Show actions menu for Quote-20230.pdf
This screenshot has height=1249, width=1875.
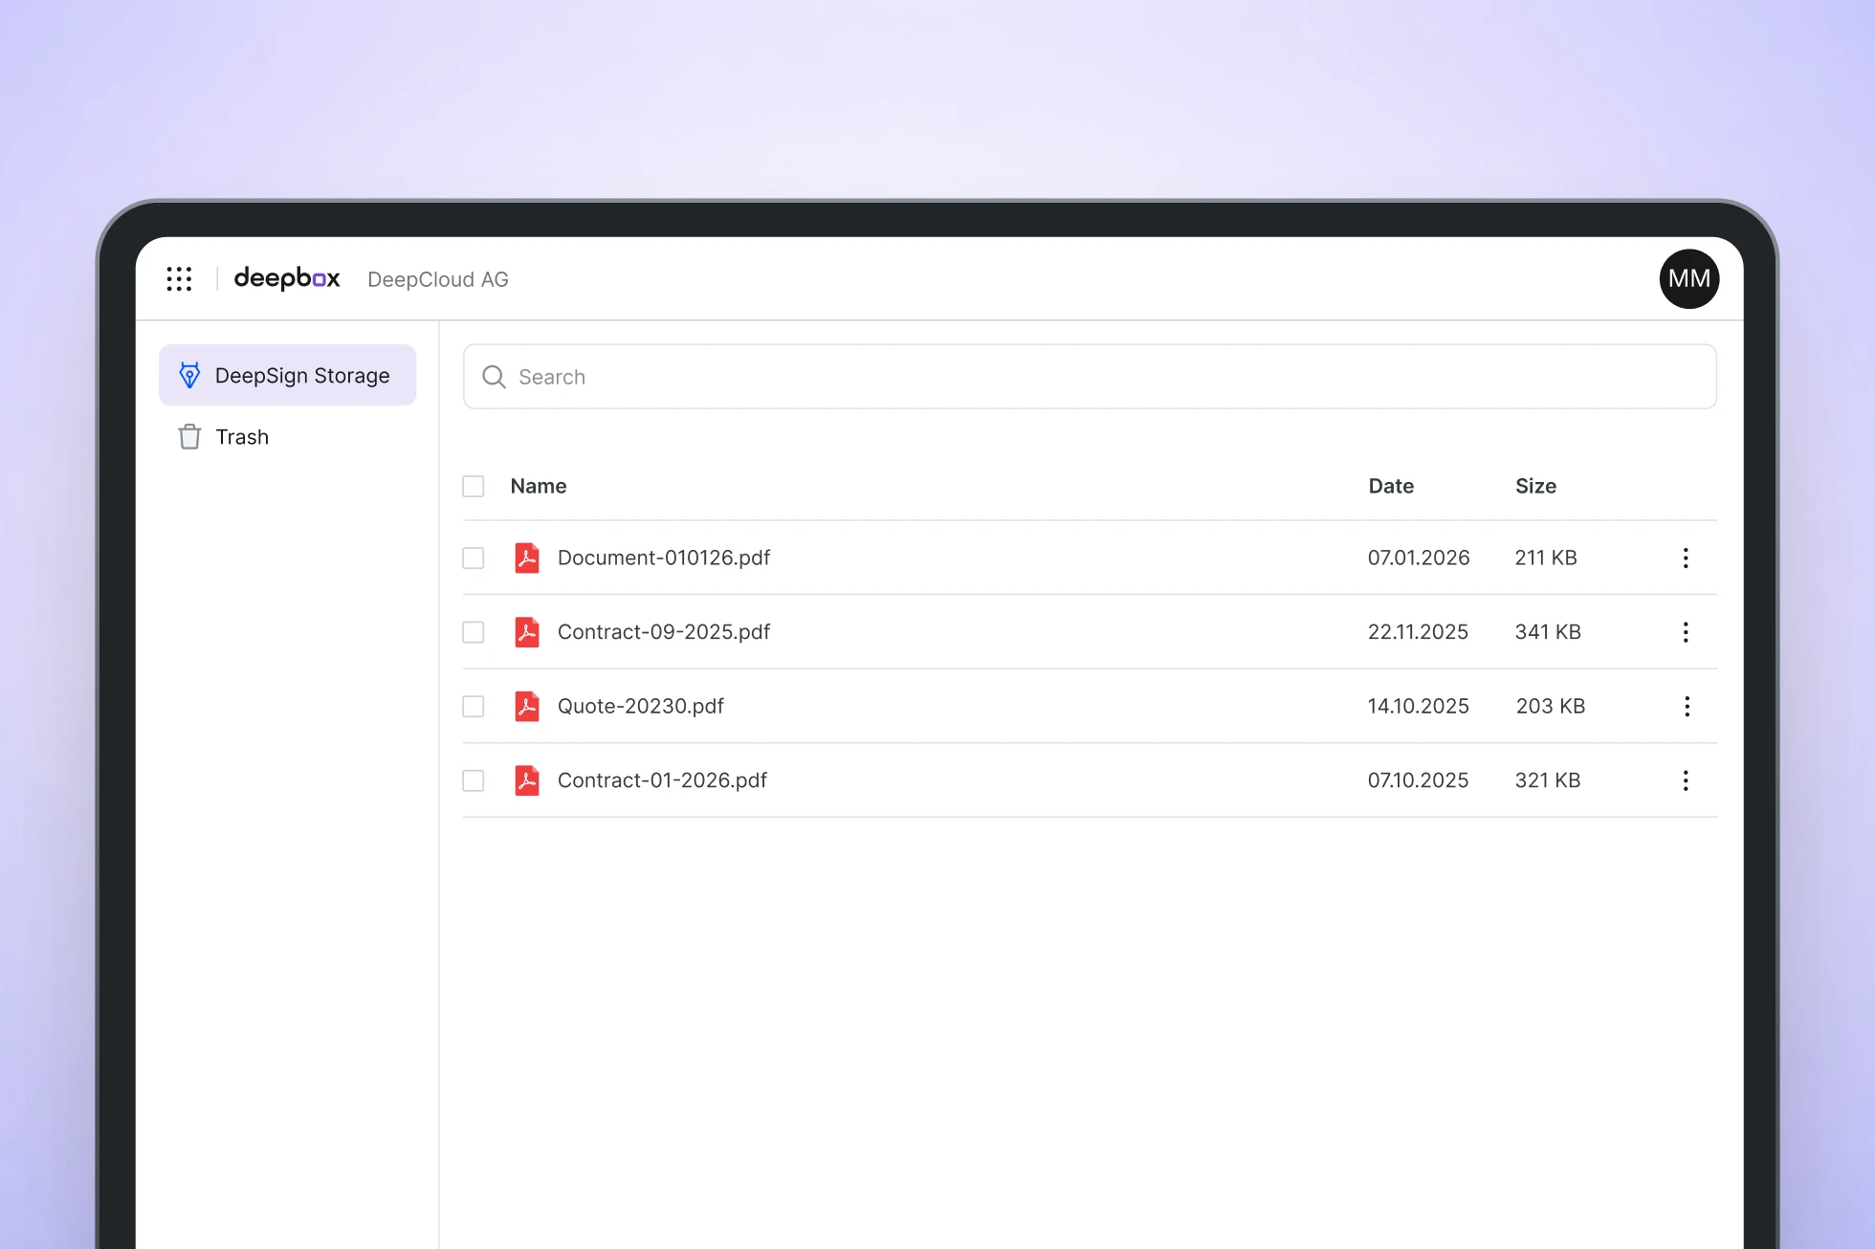pos(1687,707)
